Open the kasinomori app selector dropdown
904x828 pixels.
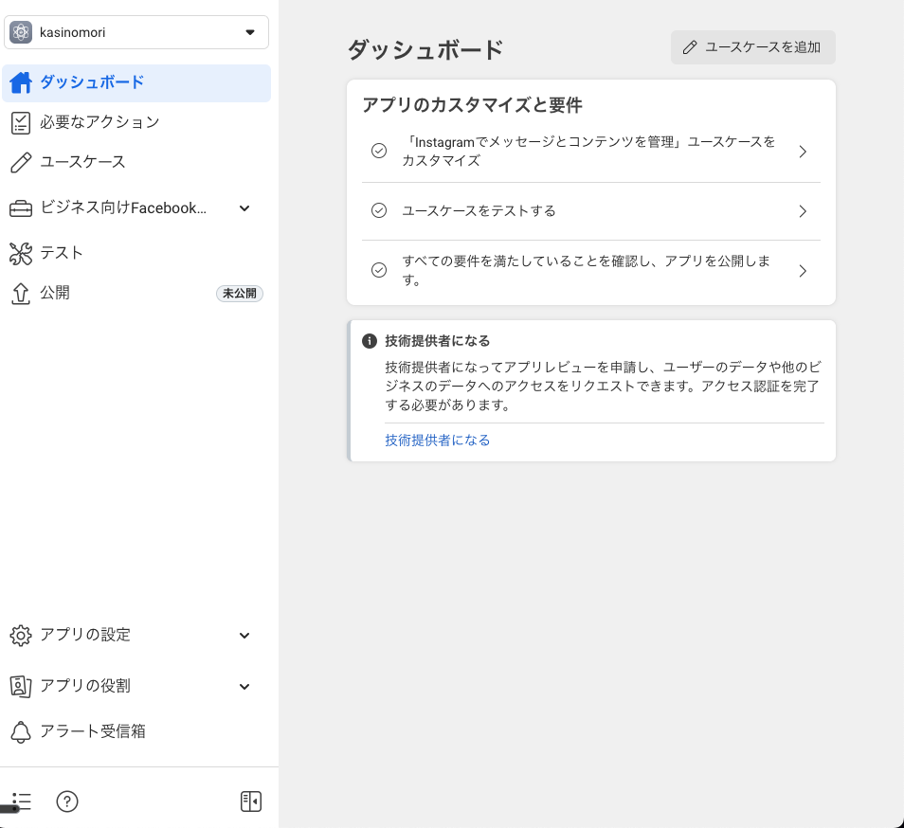(136, 31)
